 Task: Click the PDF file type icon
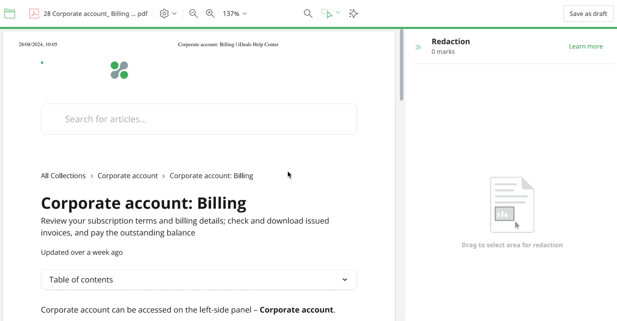click(34, 14)
